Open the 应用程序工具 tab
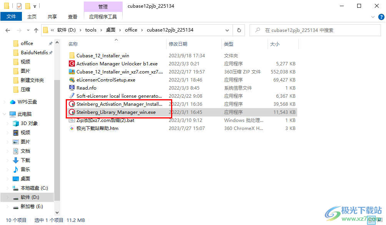 tap(103, 17)
